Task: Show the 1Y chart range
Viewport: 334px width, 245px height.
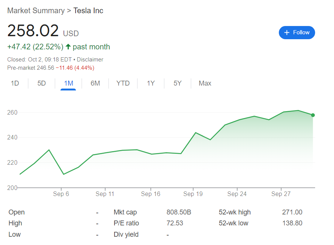Action: [151, 83]
